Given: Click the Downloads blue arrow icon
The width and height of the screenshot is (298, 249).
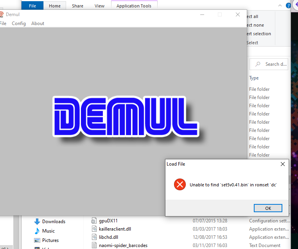Looking at the screenshot, I should [37, 222].
